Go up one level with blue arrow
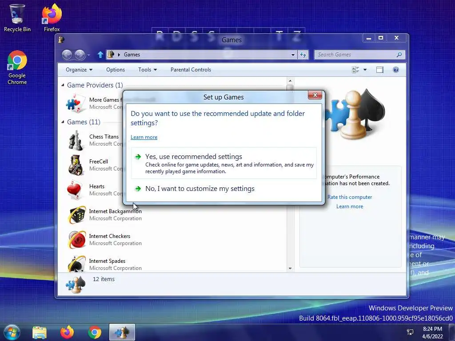 coord(100,55)
